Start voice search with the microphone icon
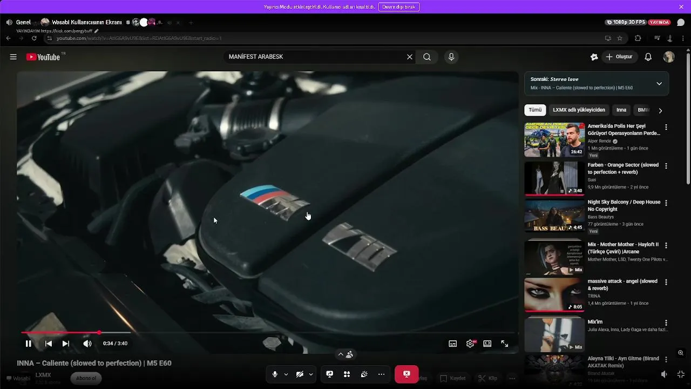 pyautogui.click(x=451, y=57)
